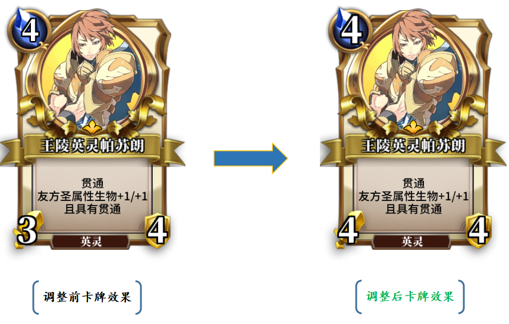Click the health shield on left card
The width and height of the screenshot is (509, 324).
click(x=158, y=231)
